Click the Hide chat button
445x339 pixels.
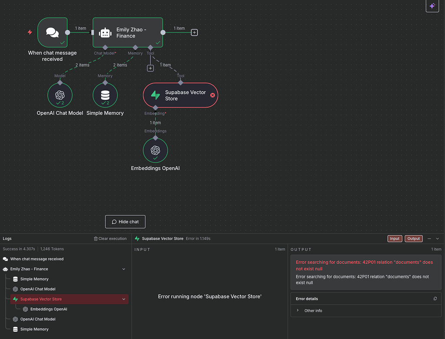tap(125, 221)
